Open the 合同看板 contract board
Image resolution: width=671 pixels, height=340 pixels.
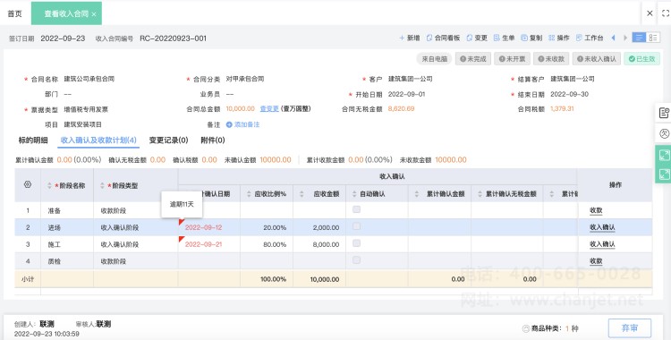coord(443,38)
